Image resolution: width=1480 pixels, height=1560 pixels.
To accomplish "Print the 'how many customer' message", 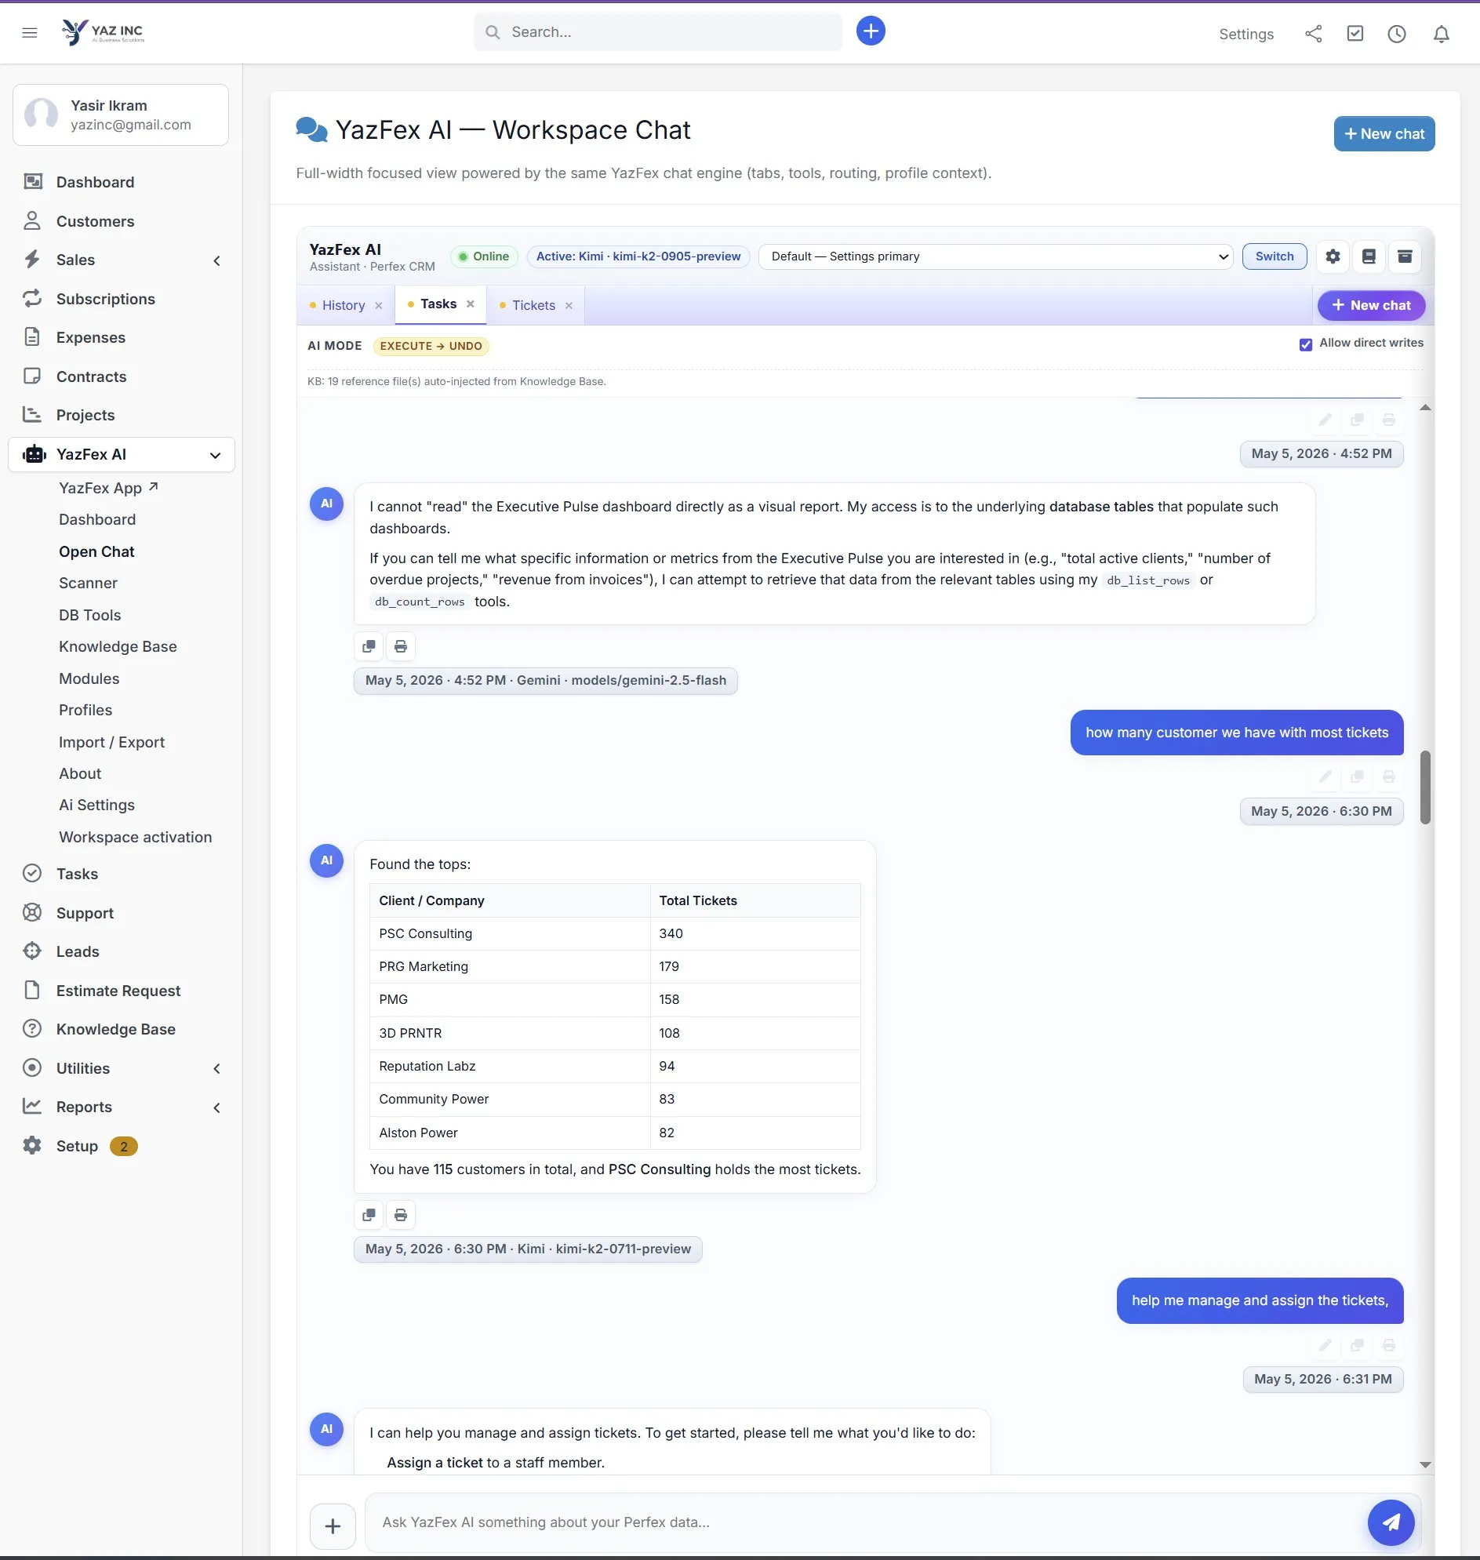I will point(1388,776).
